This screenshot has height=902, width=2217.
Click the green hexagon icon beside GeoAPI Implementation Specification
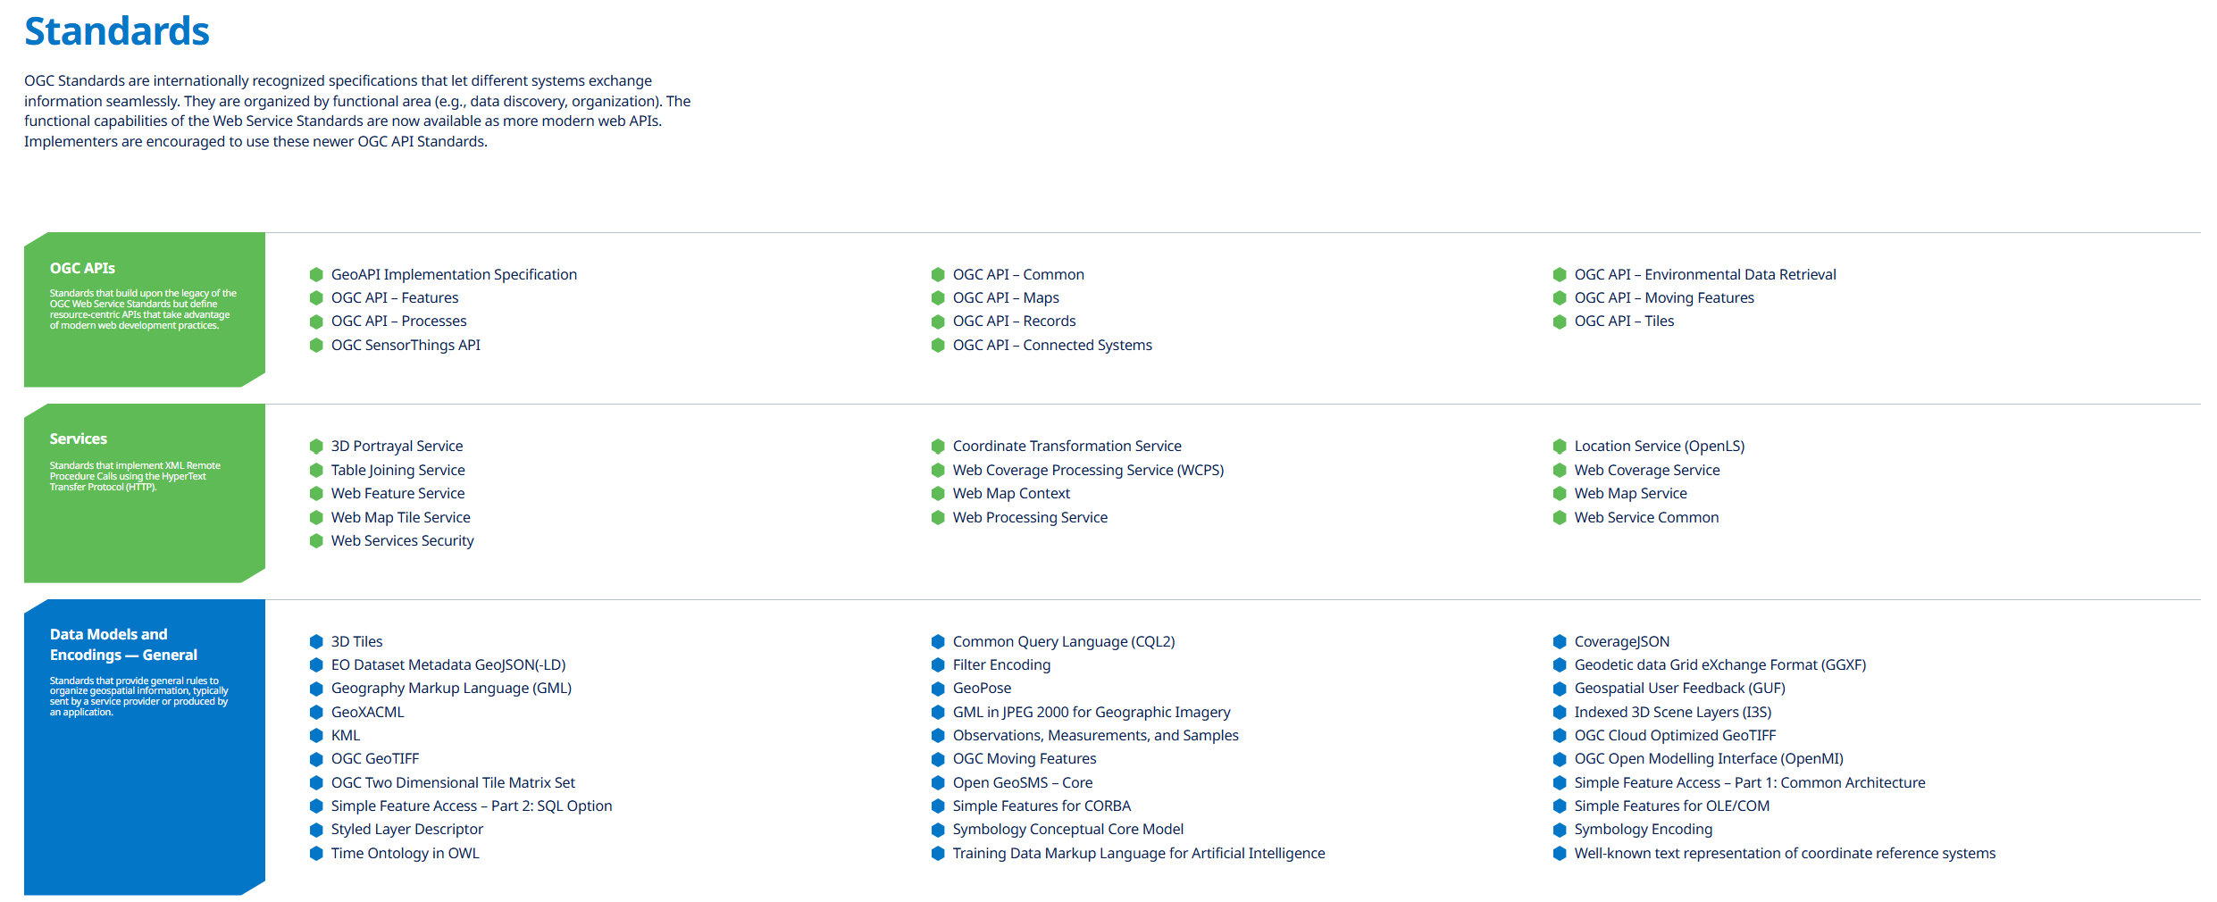(318, 274)
